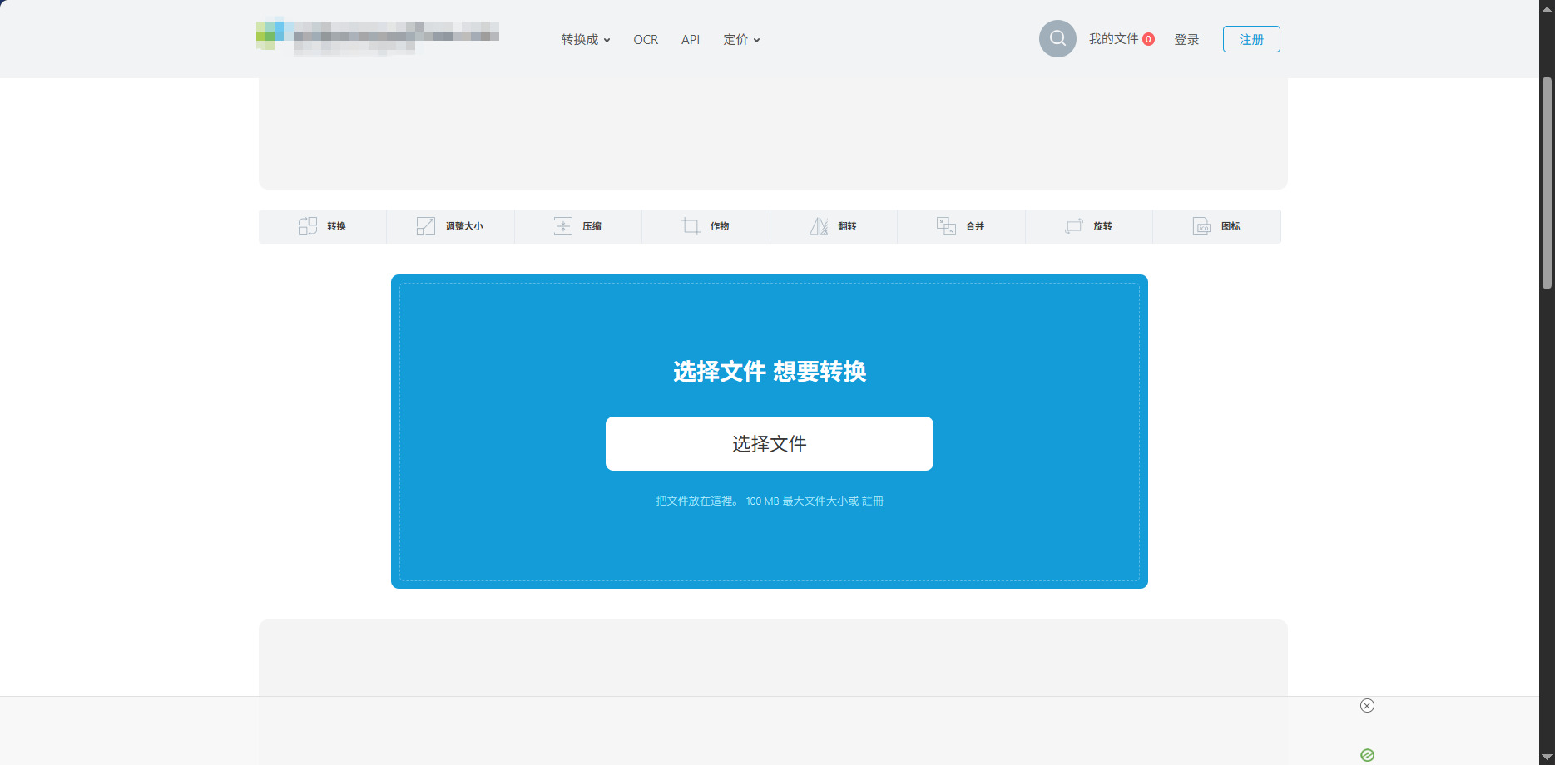The image size is (1555, 765).
Task: Select the 旋转 rotate tool icon
Action: [1074, 226]
